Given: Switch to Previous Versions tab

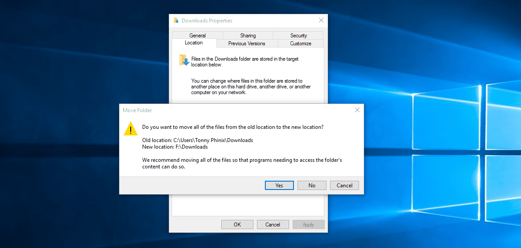Looking at the screenshot, I should coord(247,44).
